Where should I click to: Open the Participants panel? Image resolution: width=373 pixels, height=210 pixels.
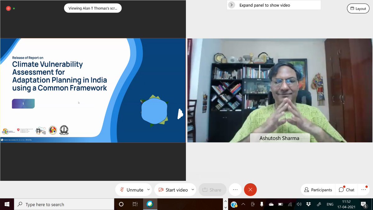pos(318,190)
